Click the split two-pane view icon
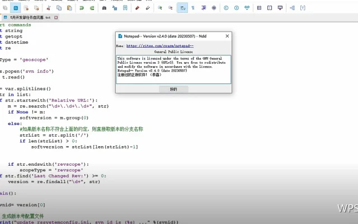 pos(270,8)
